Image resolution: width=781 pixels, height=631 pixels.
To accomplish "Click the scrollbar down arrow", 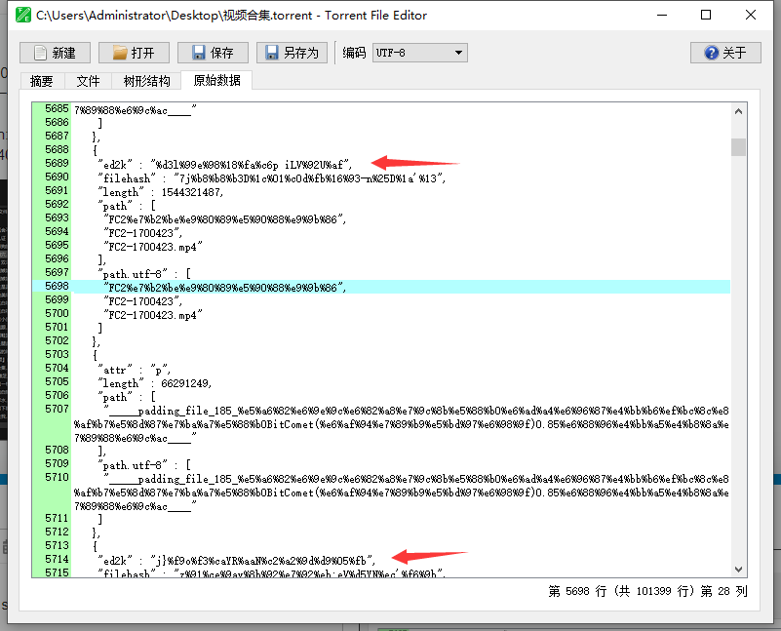I will [x=739, y=569].
